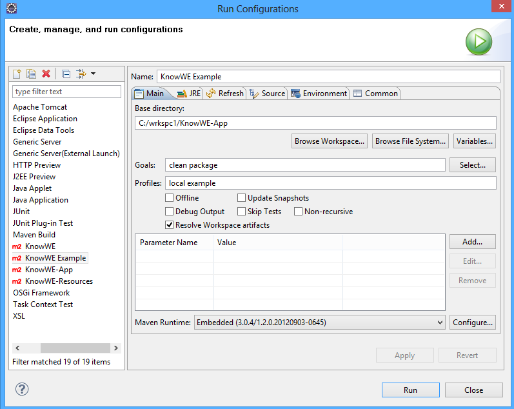Select Eclipse Data Tools entry
Screen dimensions: 514x409
click(x=44, y=130)
